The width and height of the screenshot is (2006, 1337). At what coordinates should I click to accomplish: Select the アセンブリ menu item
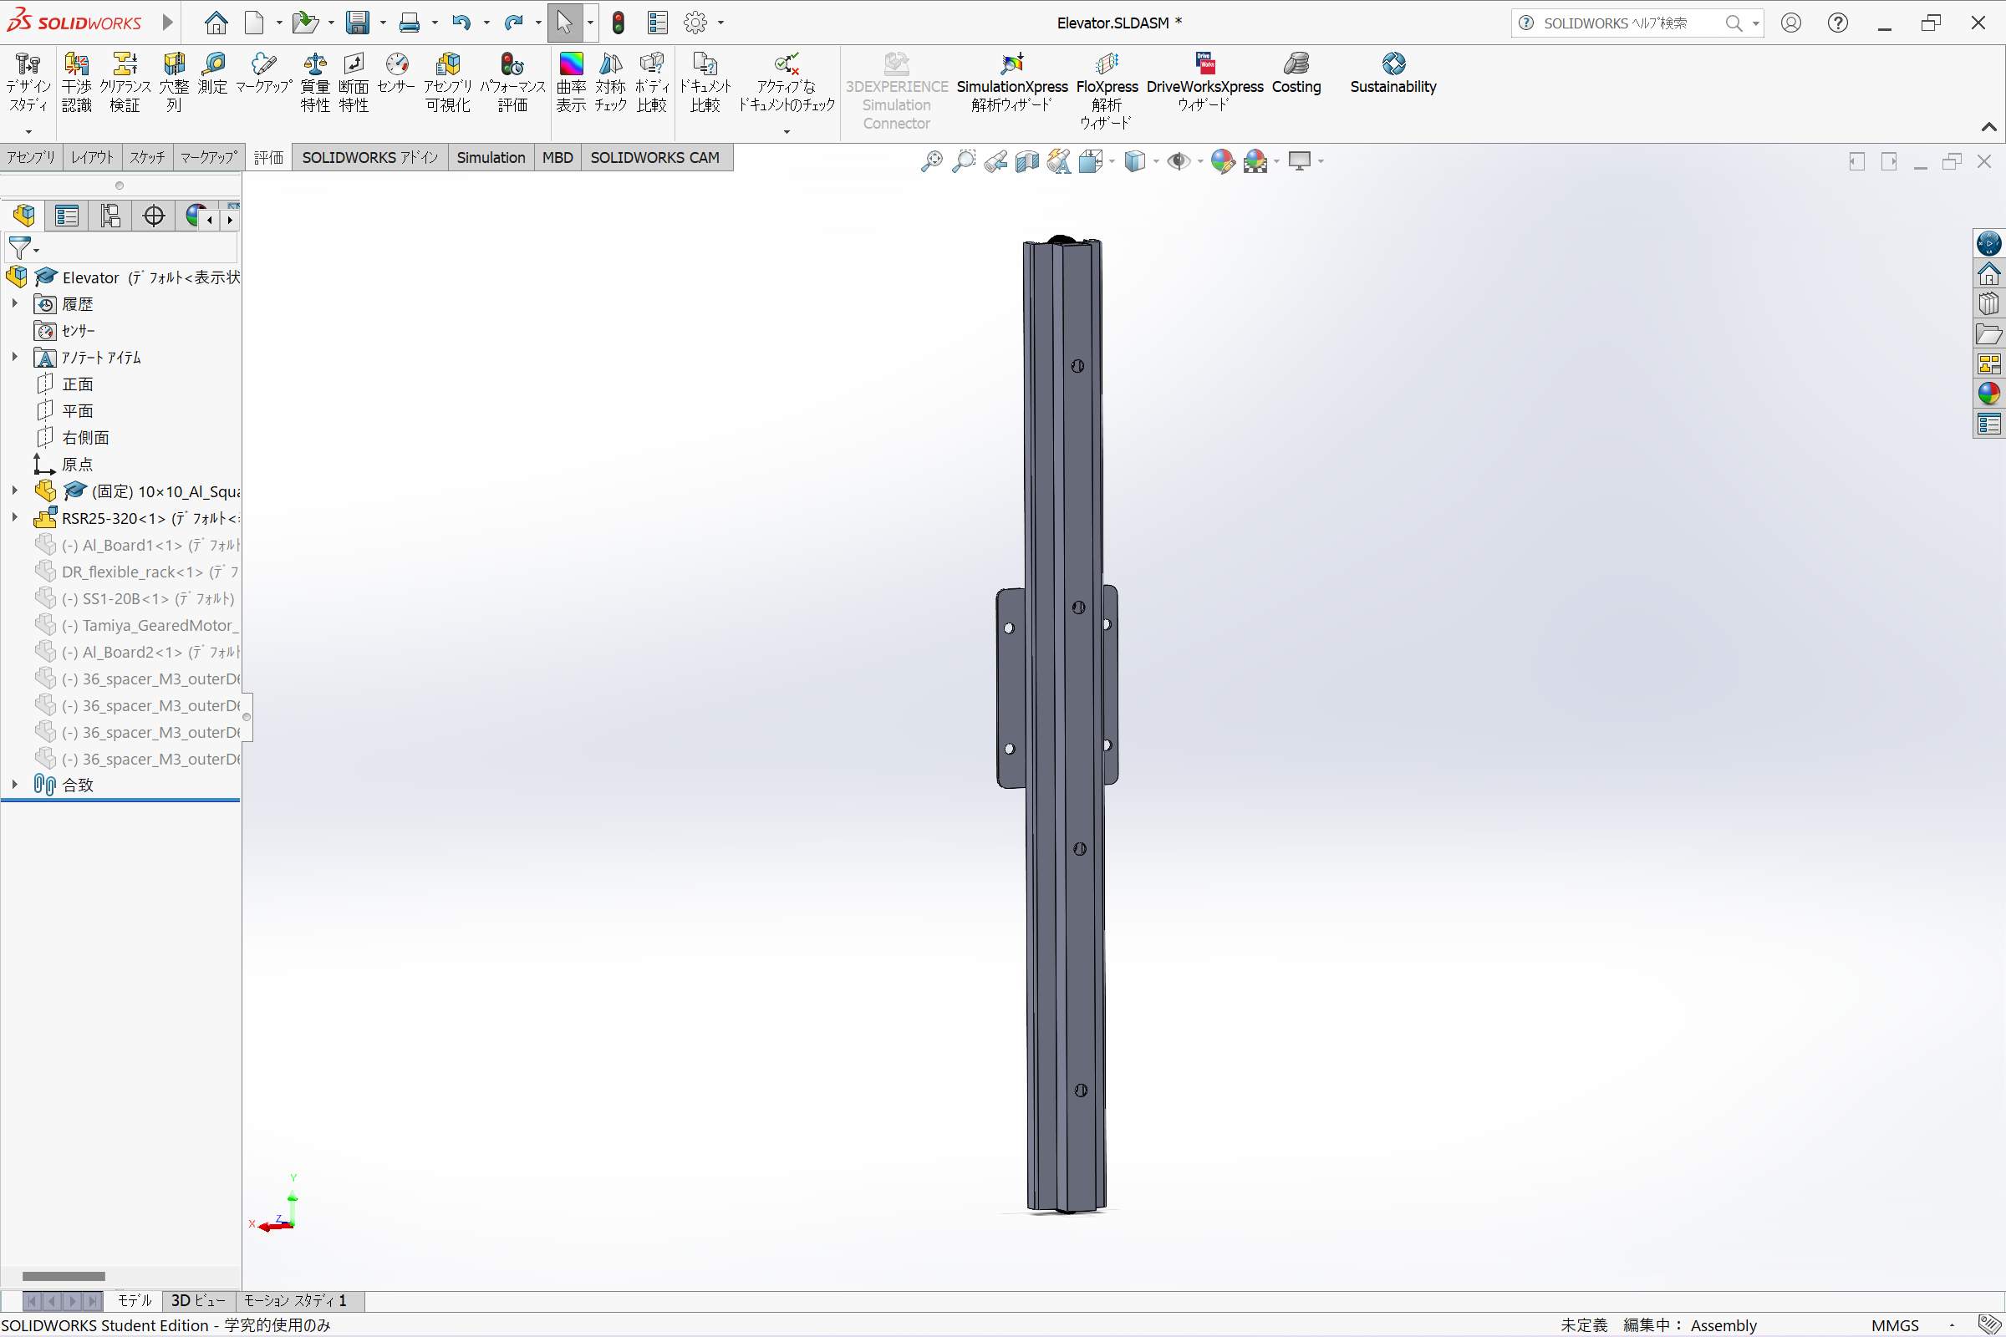point(32,157)
